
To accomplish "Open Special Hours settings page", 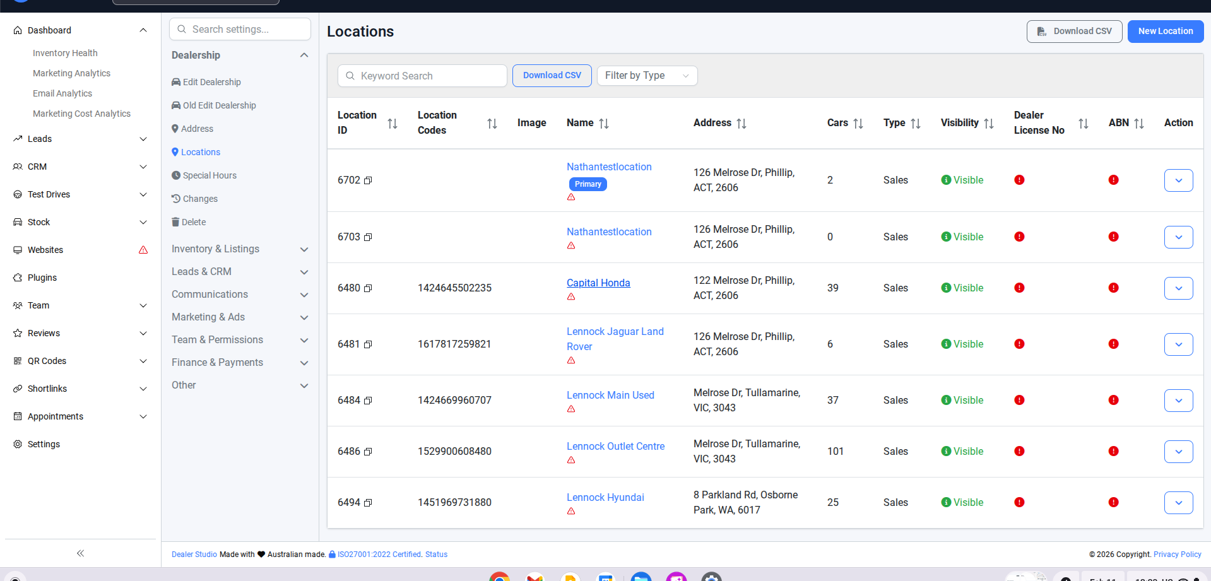I will coord(209,175).
